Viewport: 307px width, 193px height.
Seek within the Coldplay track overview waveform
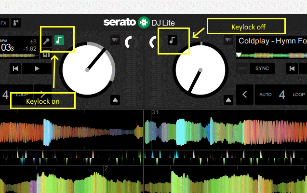tap(271, 55)
